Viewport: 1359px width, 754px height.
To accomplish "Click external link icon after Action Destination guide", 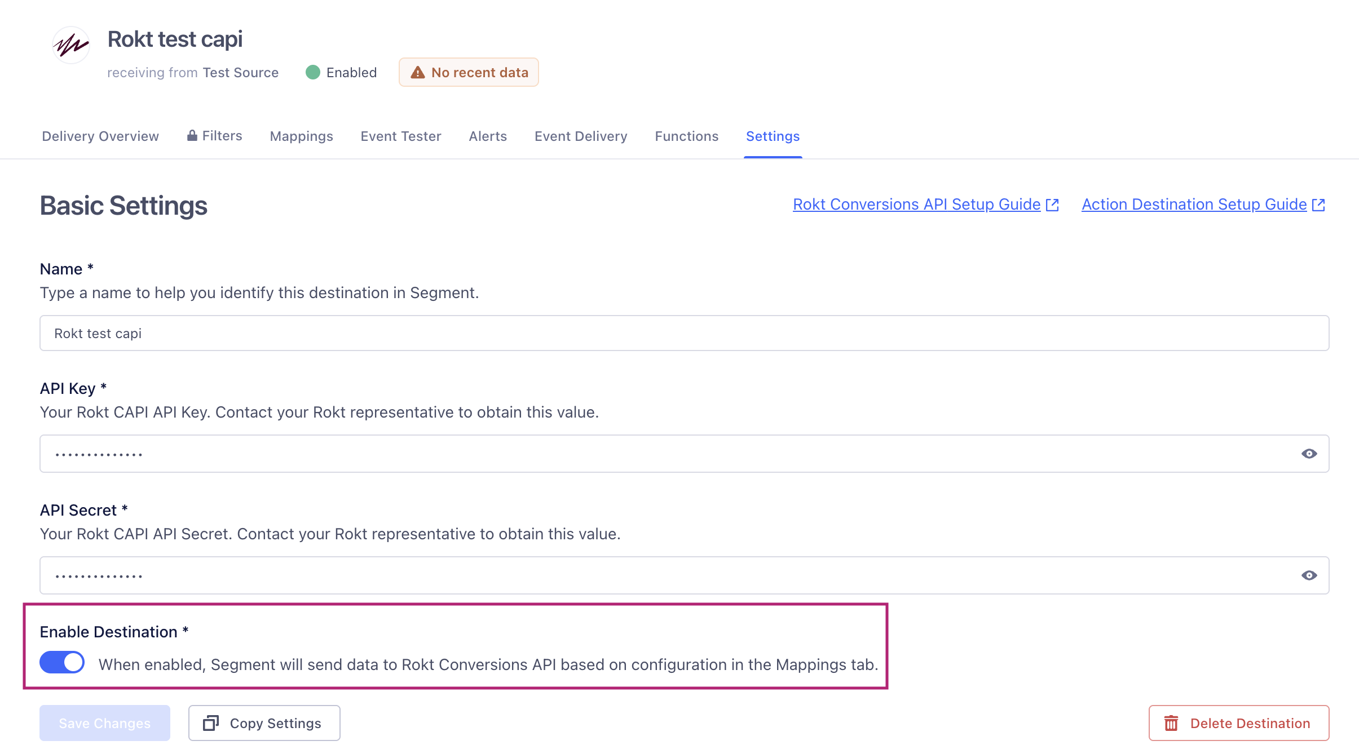I will pos(1318,205).
